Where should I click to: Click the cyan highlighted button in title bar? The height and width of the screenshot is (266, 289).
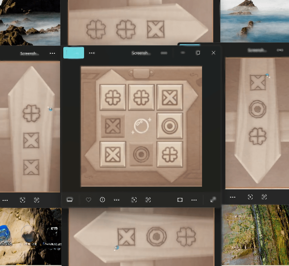[x=74, y=53]
